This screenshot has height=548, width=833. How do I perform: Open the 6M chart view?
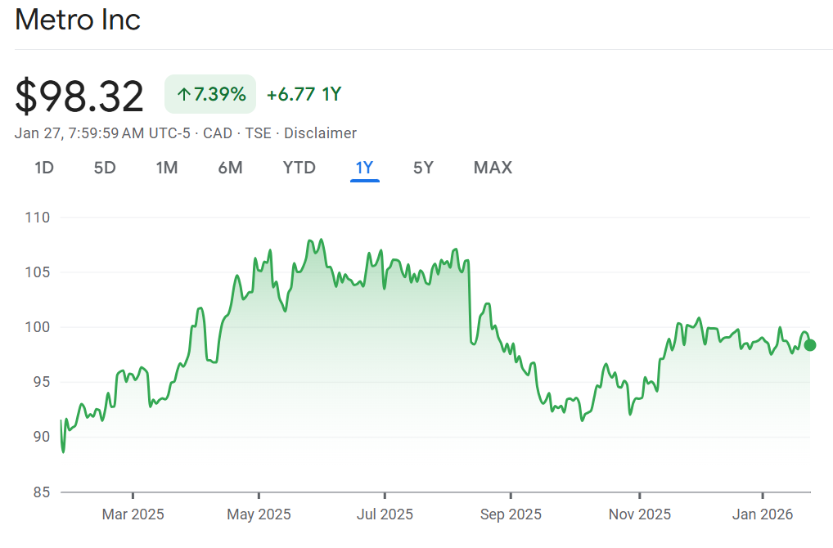pos(230,168)
